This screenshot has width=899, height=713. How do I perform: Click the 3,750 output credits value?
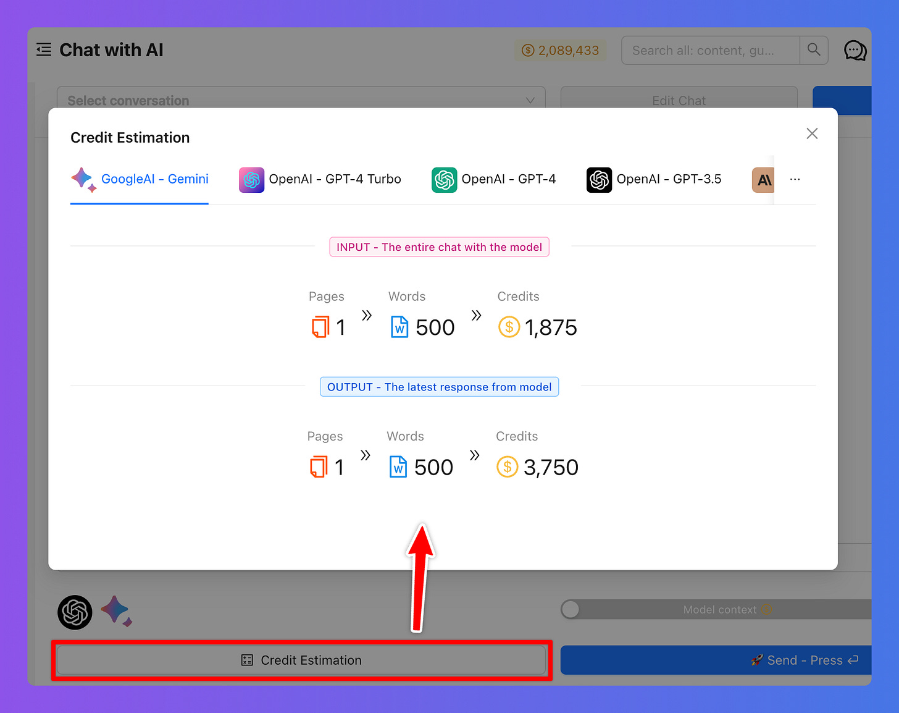(551, 467)
